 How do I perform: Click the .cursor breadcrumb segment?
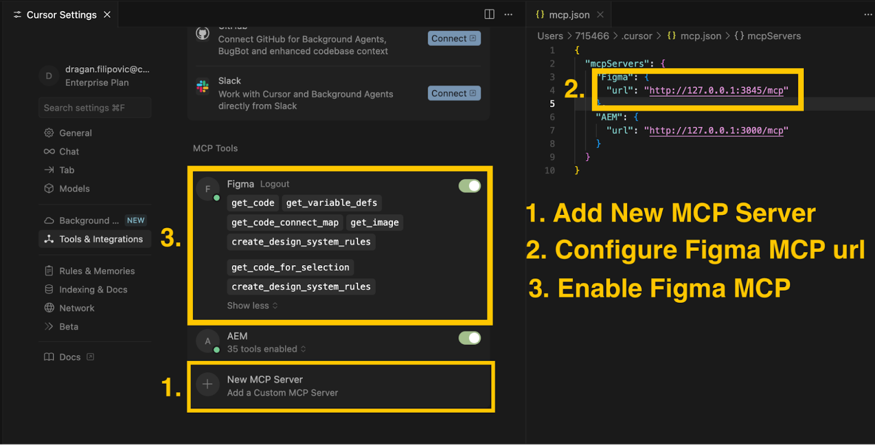pyautogui.click(x=637, y=36)
